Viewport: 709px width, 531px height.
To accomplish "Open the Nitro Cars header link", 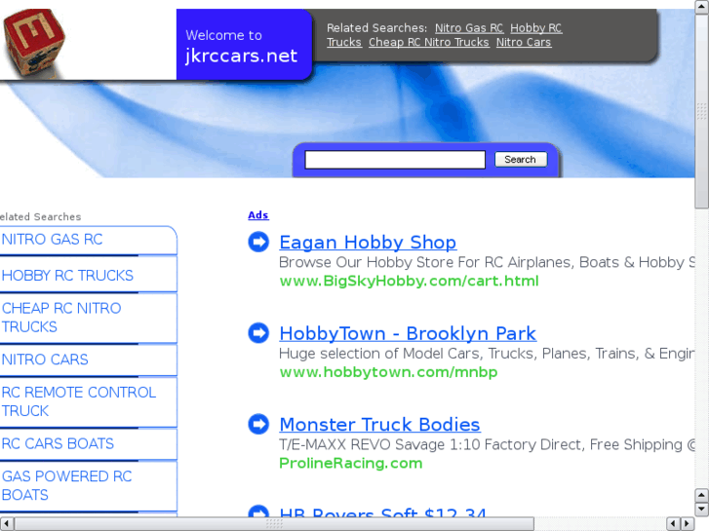I will 524,42.
